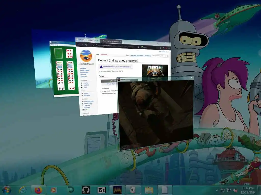Click the Download Doom 3 prototype link
261x195 pixels.
pyautogui.click(x=116, y=67)
